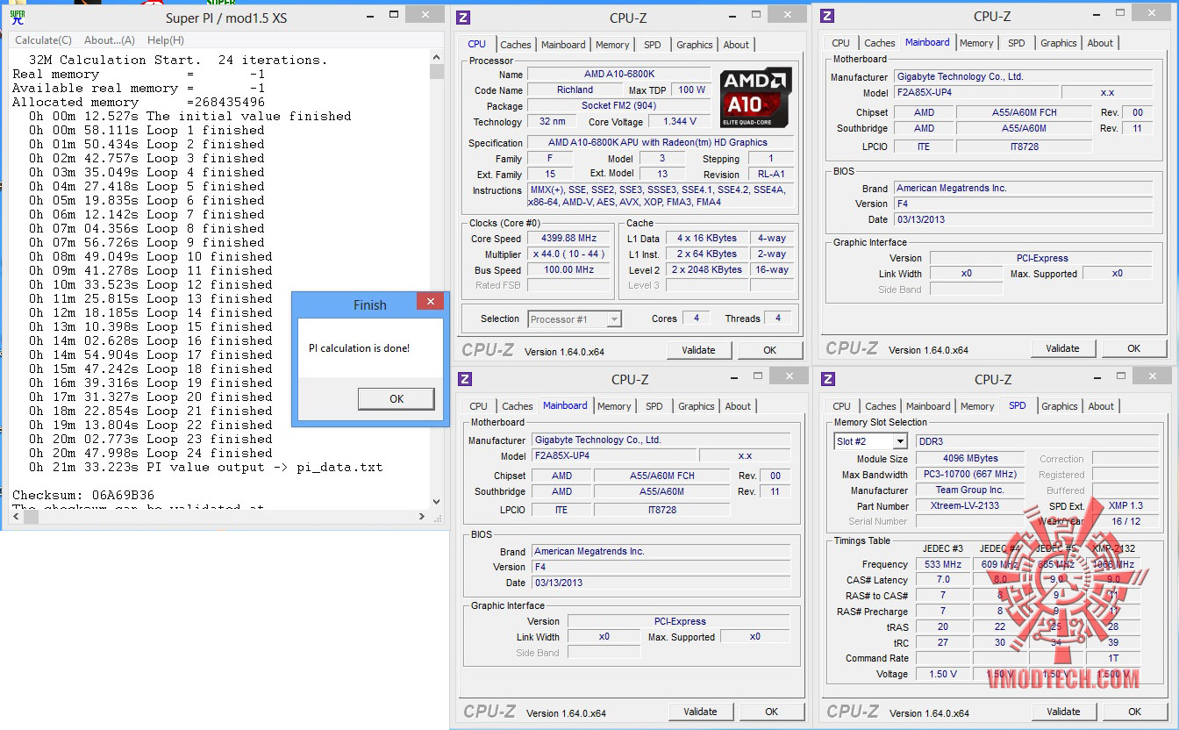Screen dimensions: 1179x730
Task: Click the Max Bandwidth value "PC3-10700 (667 MHz)"
Action: click(x=970, y=475)
